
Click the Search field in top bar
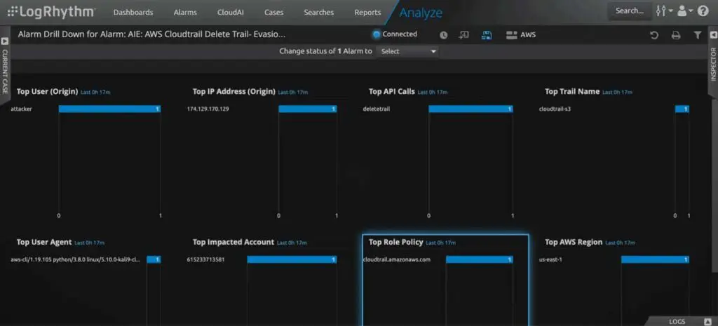[630, 11]
